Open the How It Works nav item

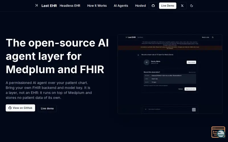coord(97,6)
